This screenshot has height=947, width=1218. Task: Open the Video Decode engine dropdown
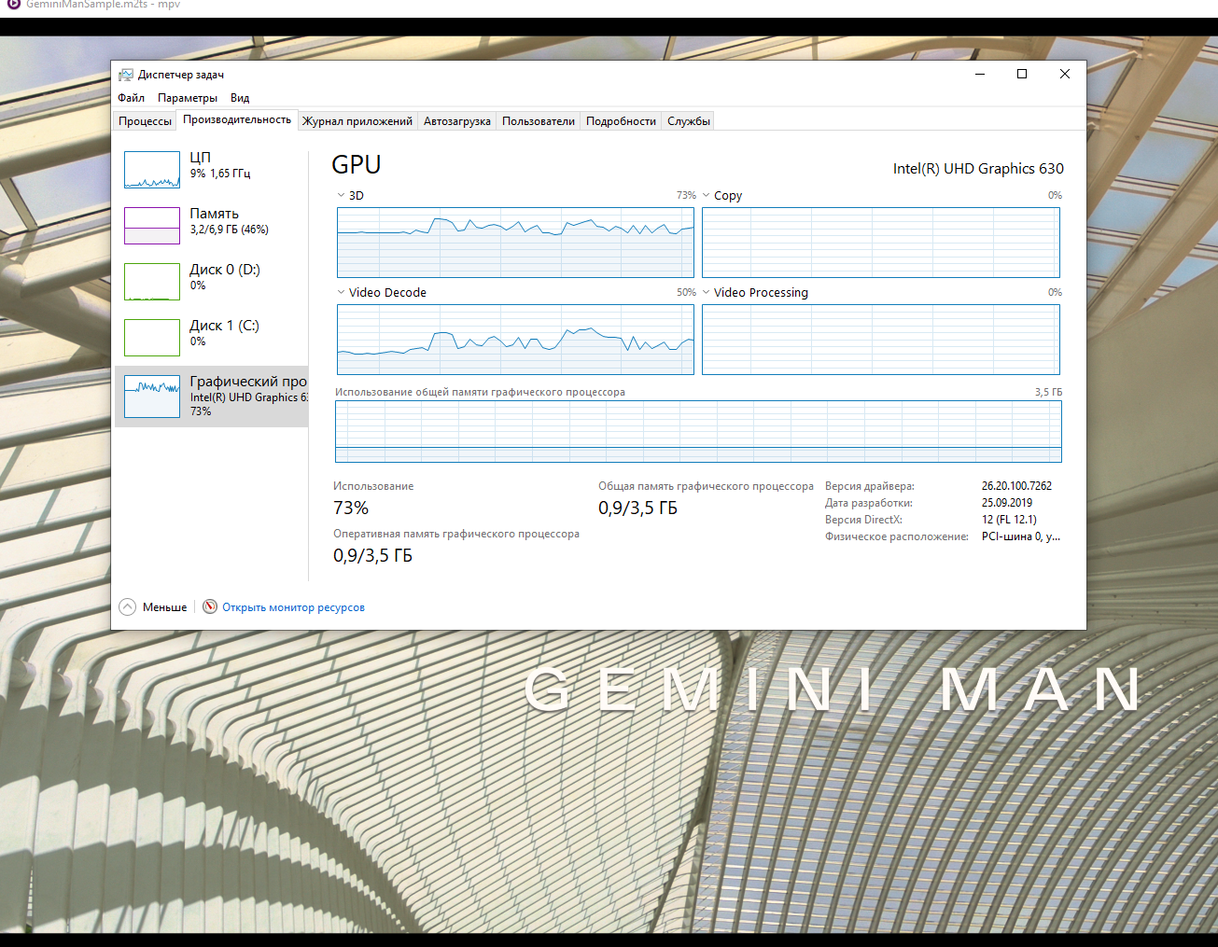tap(341, 292)
